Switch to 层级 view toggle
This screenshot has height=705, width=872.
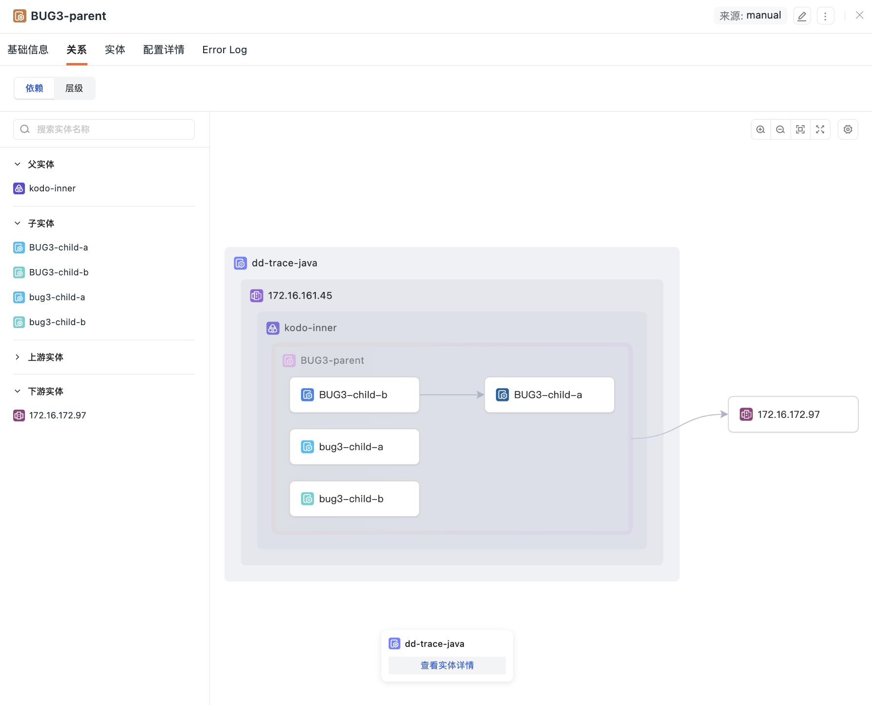click(x=74, y=88)
